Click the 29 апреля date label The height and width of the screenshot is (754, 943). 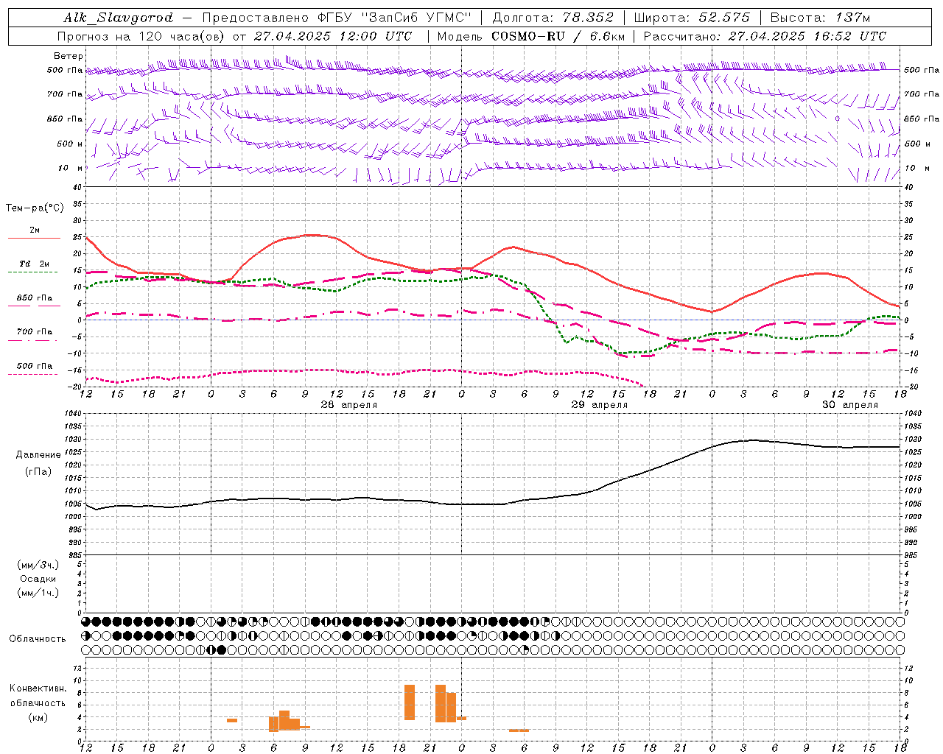coord(599,405)
